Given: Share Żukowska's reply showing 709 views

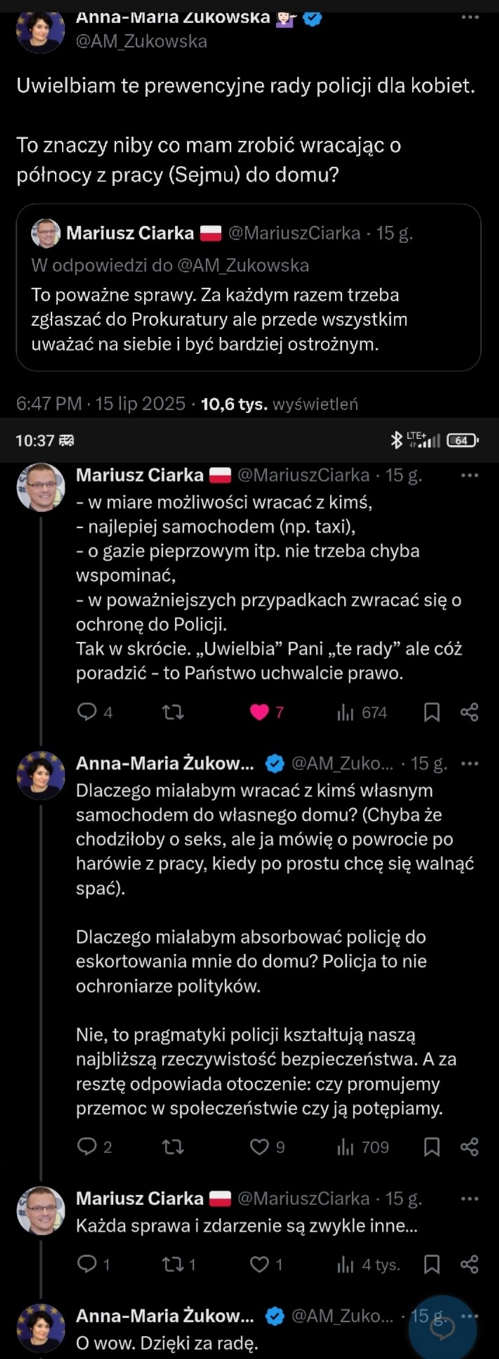Looking at the screenshot, I should pos(470,1147).
